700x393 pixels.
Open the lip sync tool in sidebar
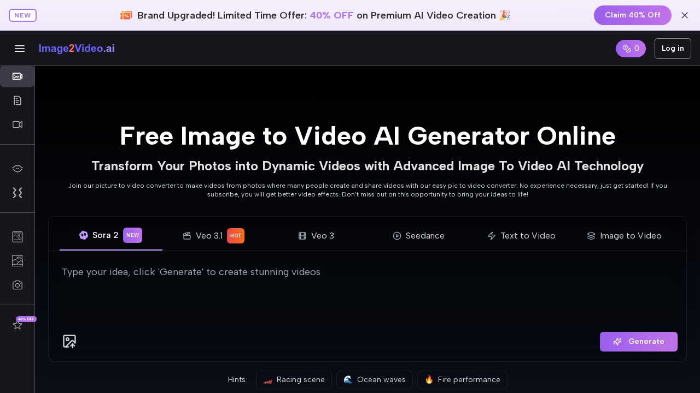click(17, 169)
